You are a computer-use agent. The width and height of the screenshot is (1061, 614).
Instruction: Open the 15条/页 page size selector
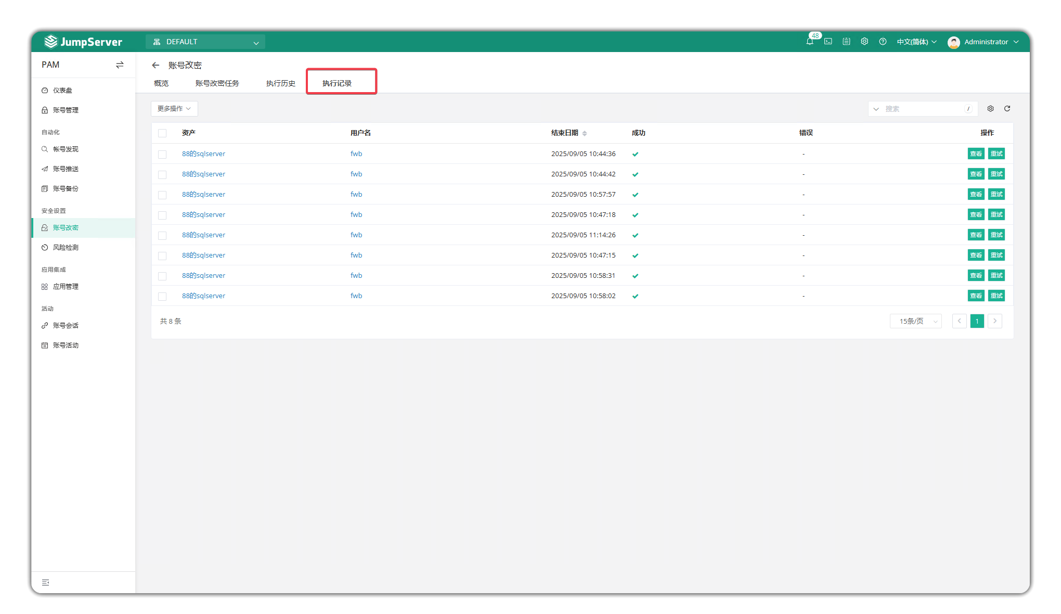click(915, 322)
